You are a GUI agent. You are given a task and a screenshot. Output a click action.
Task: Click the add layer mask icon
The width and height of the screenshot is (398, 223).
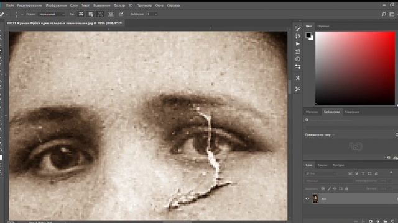pyautogui.click(x=371, y=221)
